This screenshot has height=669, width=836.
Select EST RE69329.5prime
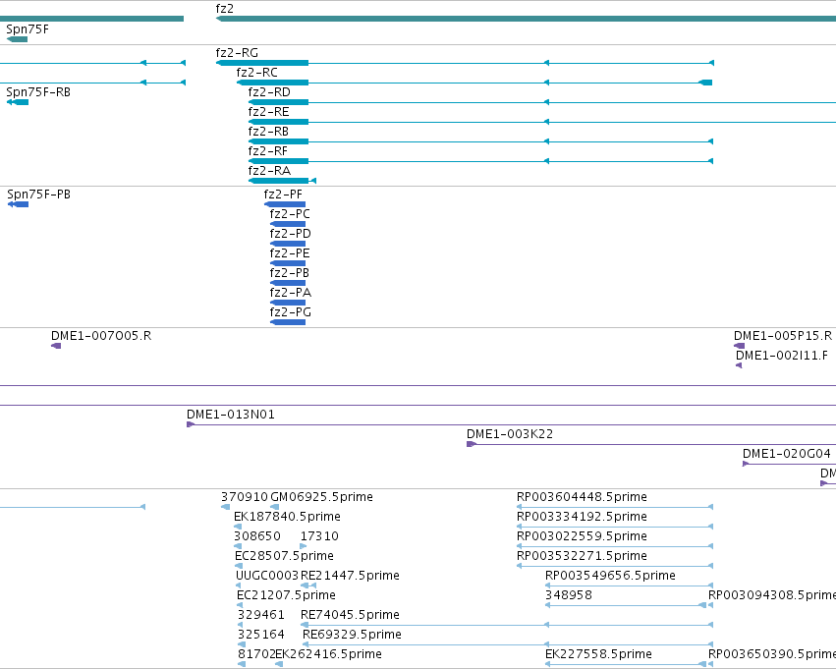[x=508, y=644]
